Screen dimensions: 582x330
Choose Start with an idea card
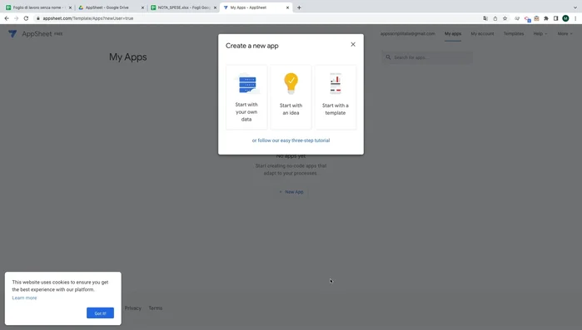(x=291, y=97)
